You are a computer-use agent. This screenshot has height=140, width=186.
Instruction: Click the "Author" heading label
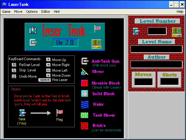click(157, 57)
